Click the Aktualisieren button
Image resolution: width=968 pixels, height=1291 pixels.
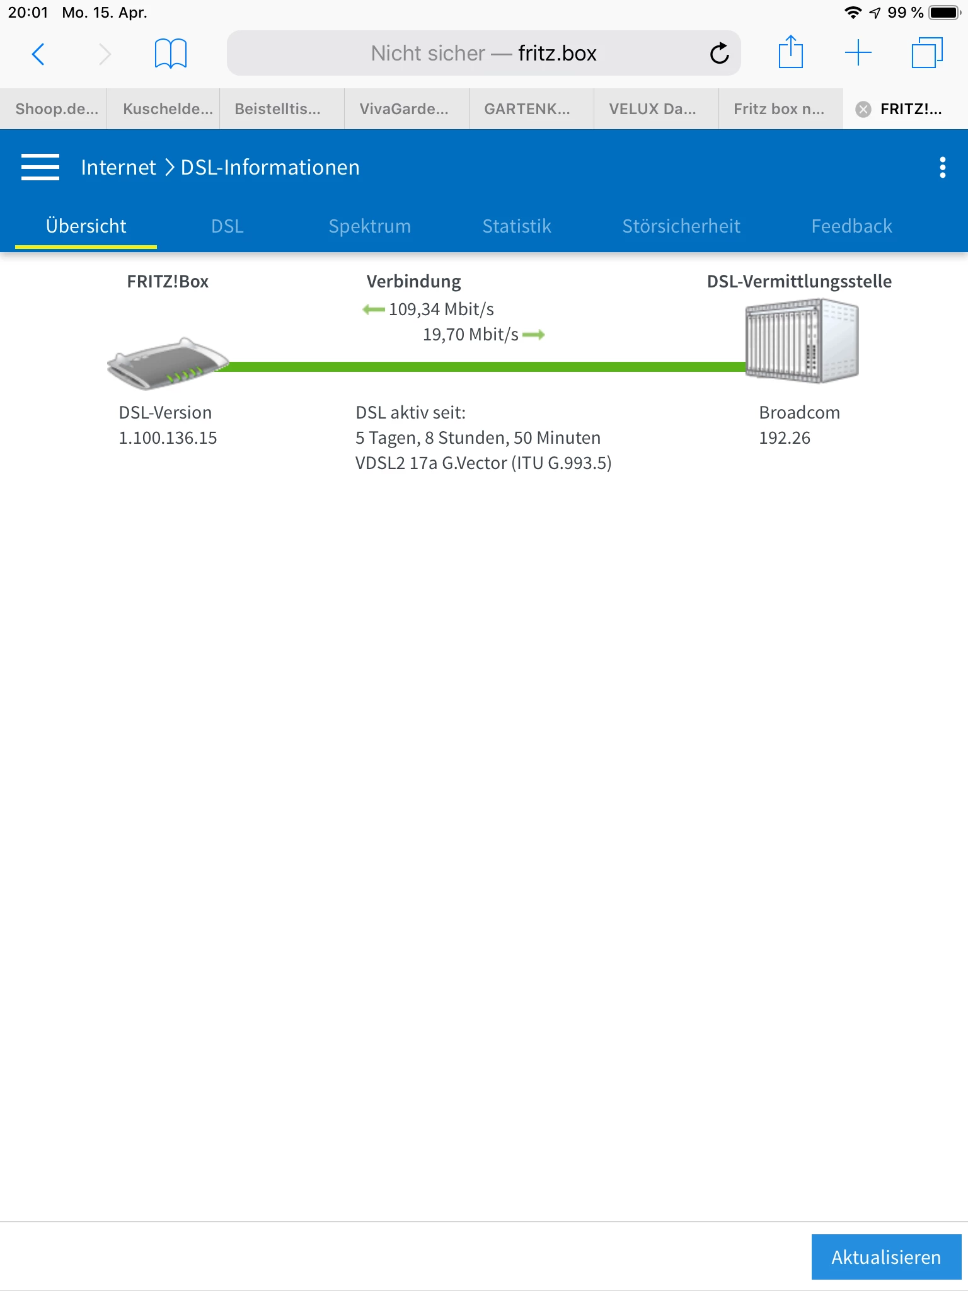pyautogui.click(x=886, y=1257)
